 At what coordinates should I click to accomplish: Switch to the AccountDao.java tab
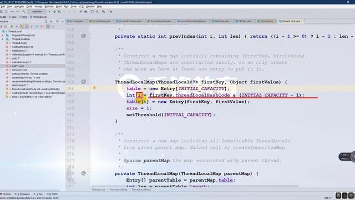pyautogui.click(x=101, y=21)
